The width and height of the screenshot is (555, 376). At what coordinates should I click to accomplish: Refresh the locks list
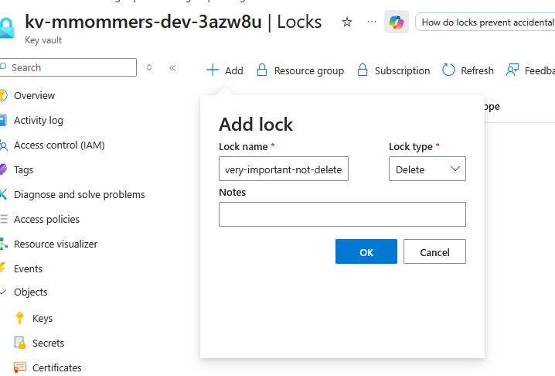coord(468,70)
